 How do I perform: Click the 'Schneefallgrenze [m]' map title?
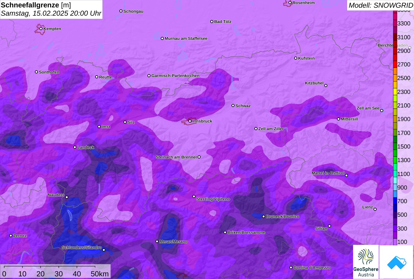coord(36,5)
